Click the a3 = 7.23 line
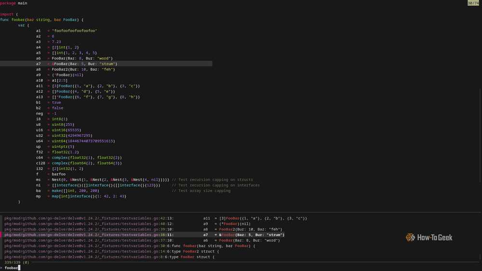This screenshot has width=482, height=271. pos(48,42)
